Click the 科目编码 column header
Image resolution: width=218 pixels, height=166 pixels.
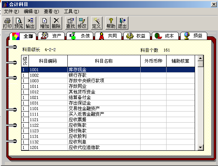pos(48,61)
